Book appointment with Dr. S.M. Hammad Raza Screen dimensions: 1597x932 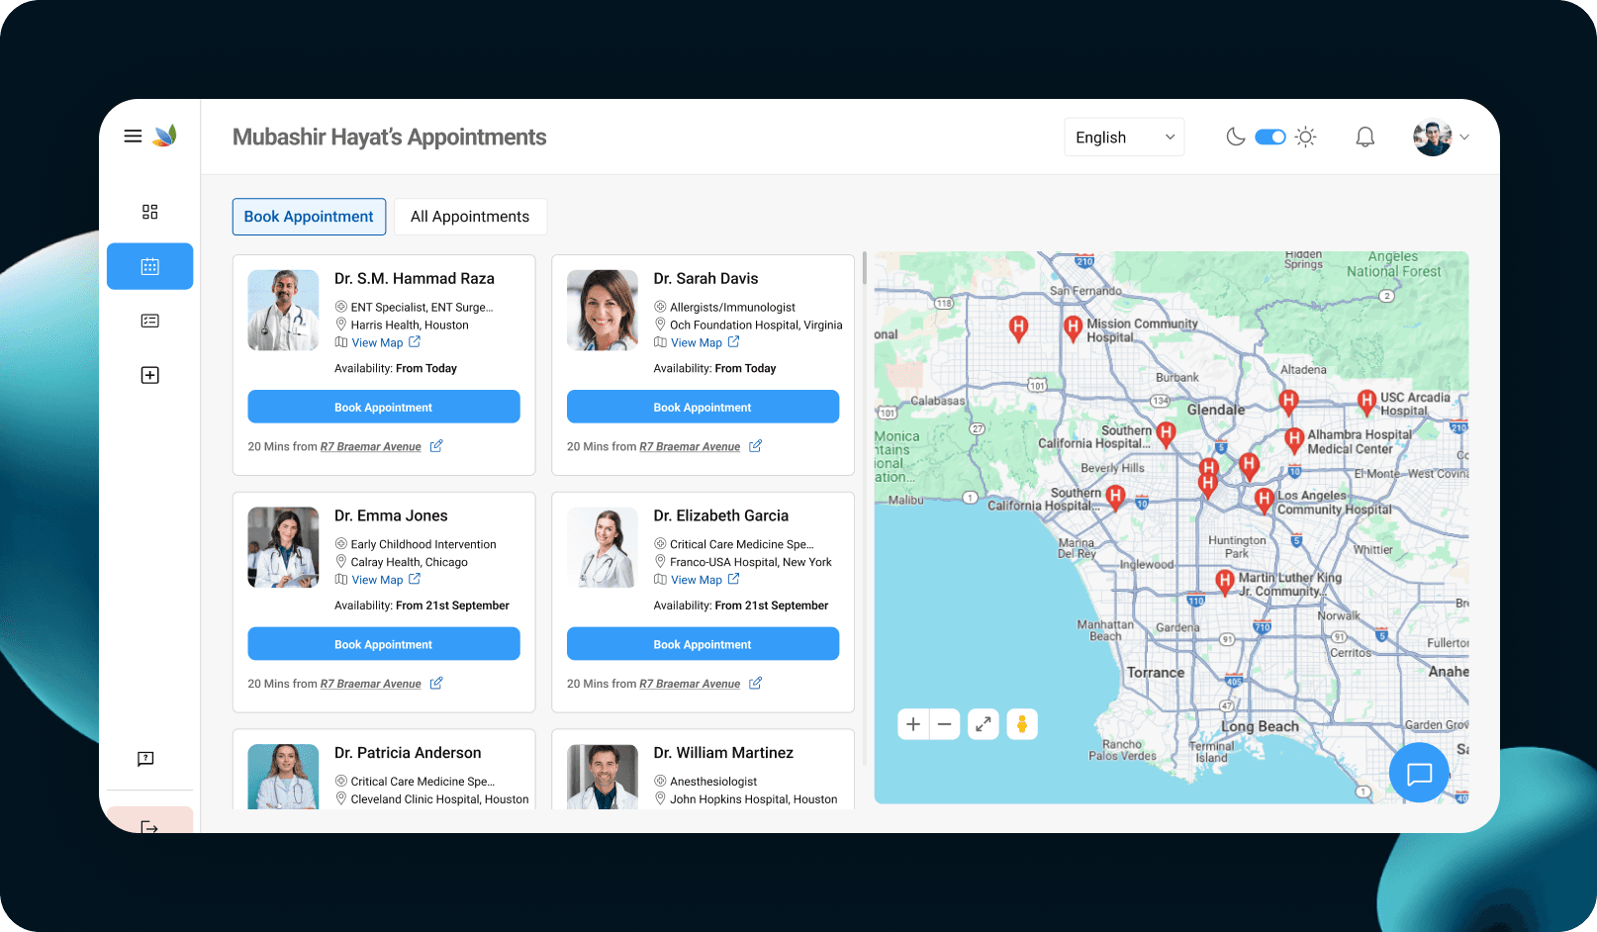click(x=384, y=407)
